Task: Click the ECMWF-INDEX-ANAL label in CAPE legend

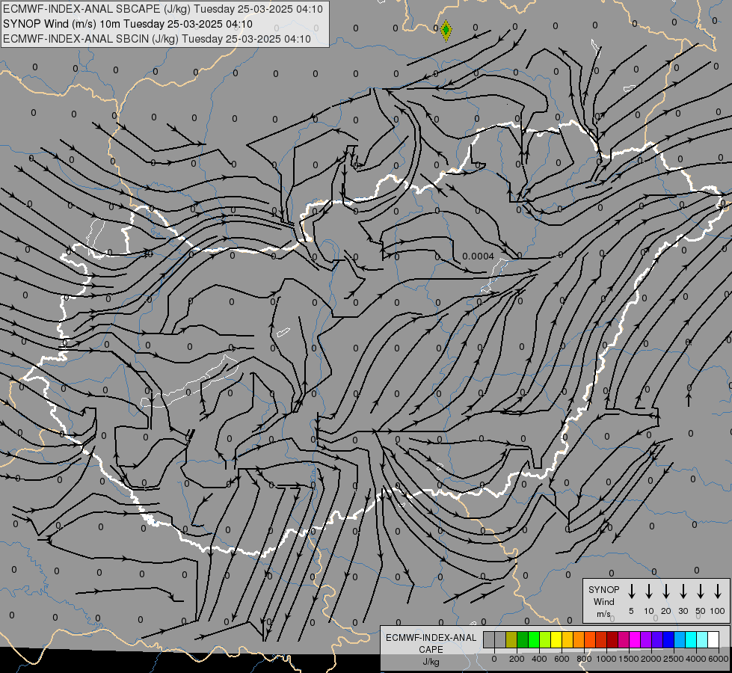Action: click(431, 638)
